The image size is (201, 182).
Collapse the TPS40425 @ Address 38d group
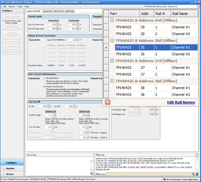(x=112, y=81)
